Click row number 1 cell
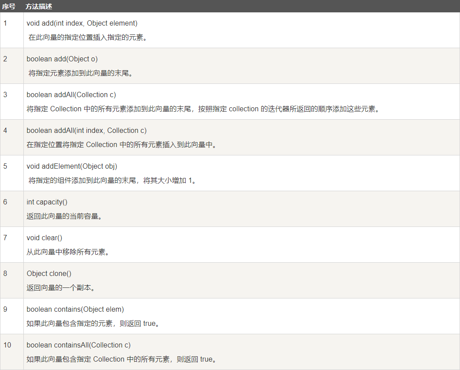The image size is (460, 370). [x=12, y=30]
